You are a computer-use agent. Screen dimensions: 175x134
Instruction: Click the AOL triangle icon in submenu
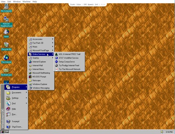56,54
